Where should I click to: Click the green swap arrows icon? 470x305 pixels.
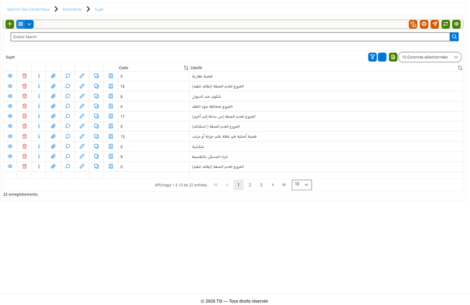pos(446,24)
